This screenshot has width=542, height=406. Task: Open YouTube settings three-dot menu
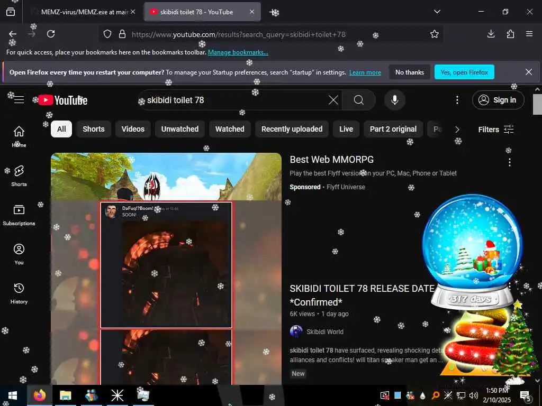pyautogui.click(x=457, y=100)
